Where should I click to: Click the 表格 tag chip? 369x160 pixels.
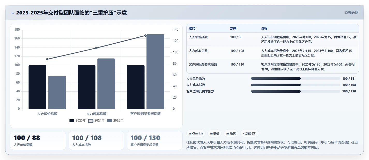215,133
